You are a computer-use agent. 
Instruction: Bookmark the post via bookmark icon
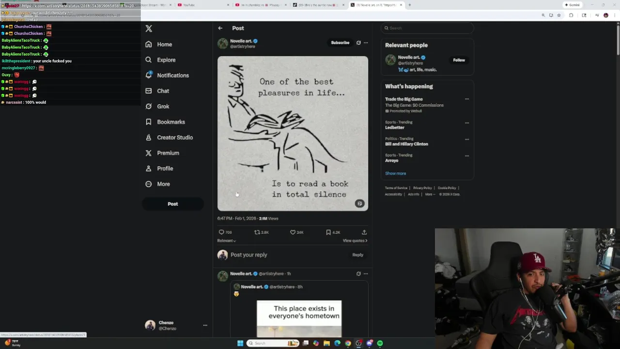[x=328, y=232]
